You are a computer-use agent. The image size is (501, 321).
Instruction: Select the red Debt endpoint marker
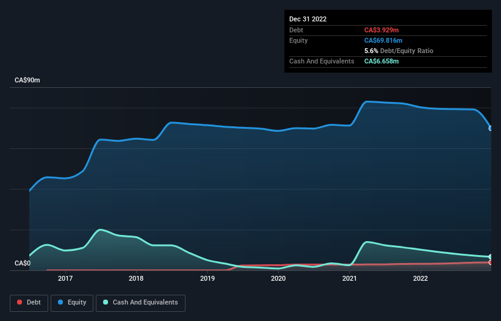(491, 262)
